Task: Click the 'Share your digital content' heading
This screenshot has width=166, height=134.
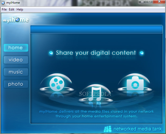Action: click(96, 53)
